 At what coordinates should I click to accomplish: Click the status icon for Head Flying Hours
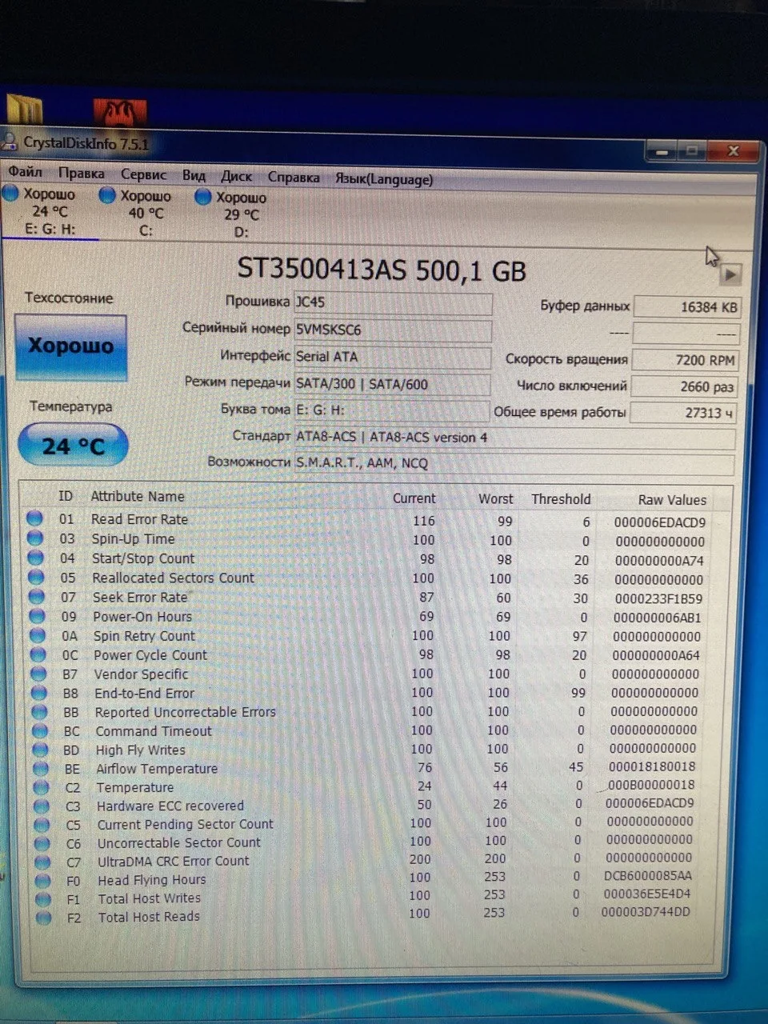[x=43, y=880]
